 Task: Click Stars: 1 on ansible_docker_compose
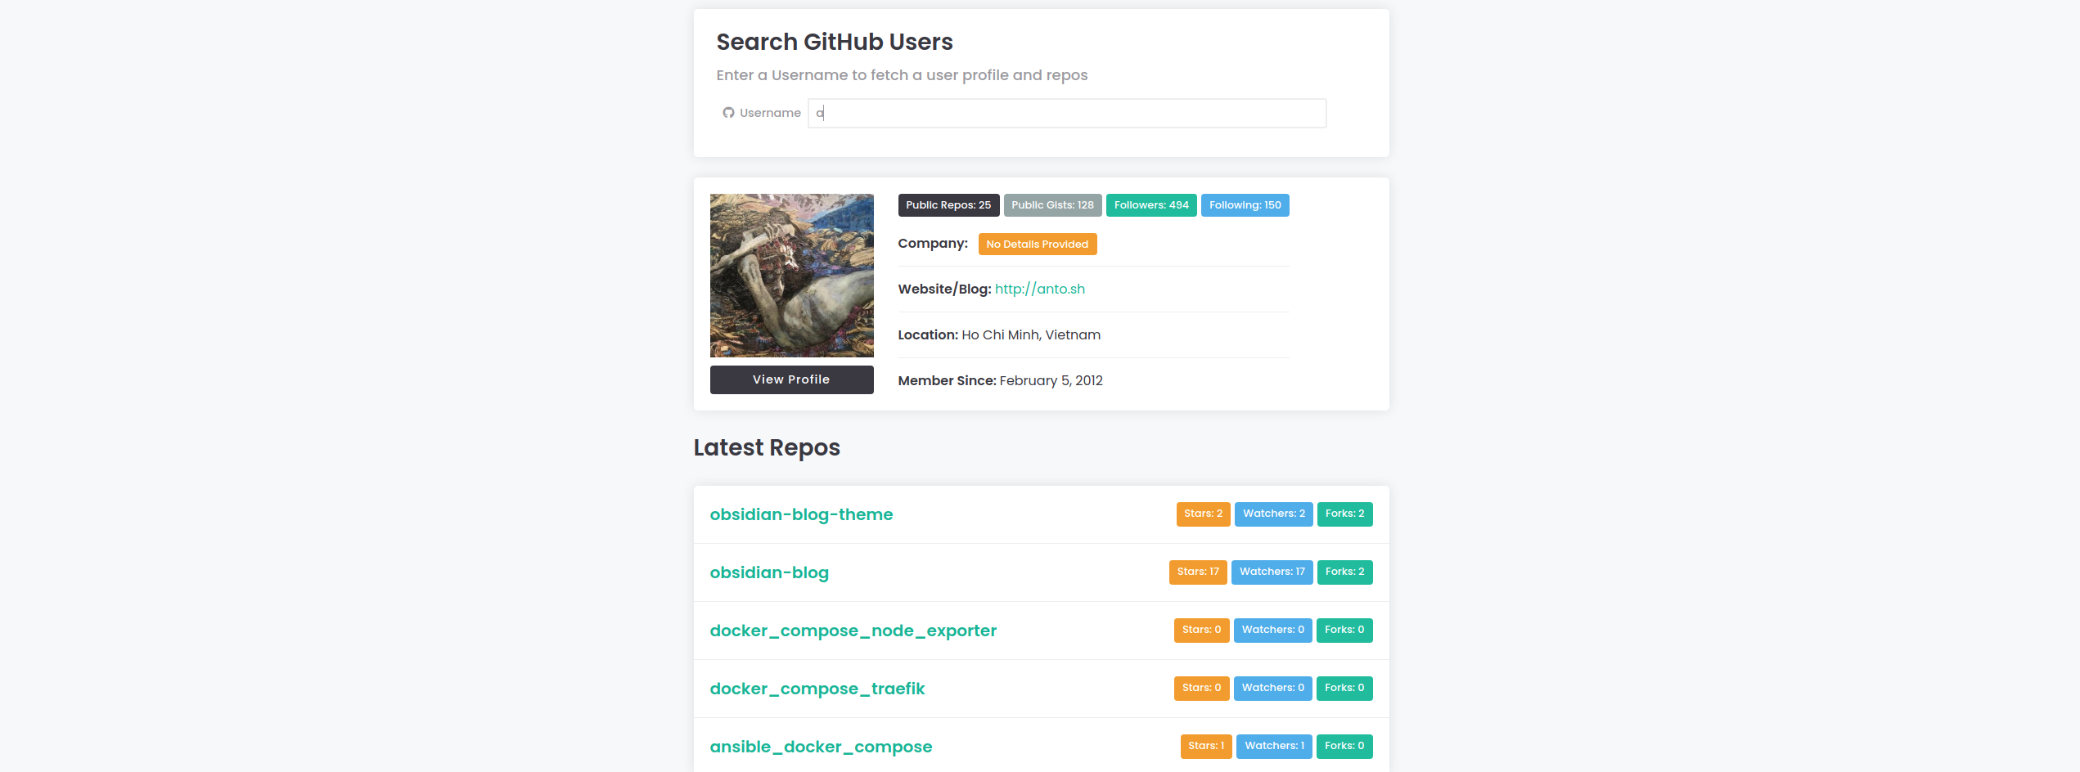pyautogui.click(x=1205, y=746)
